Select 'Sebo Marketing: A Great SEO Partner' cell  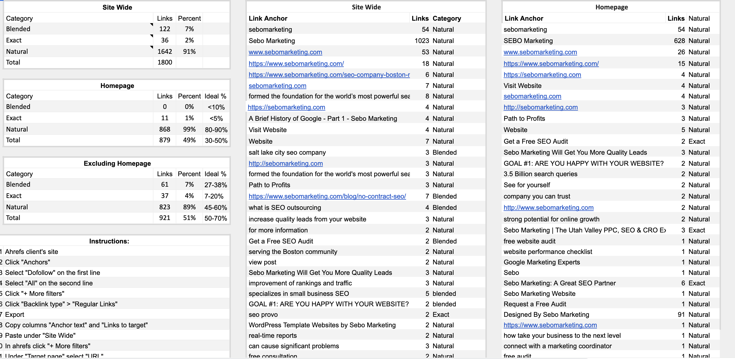[584, 283]
